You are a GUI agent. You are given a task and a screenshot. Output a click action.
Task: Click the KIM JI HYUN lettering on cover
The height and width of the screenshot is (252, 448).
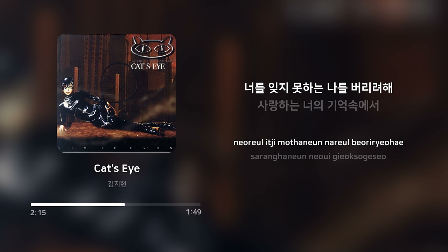click(116, 148)
